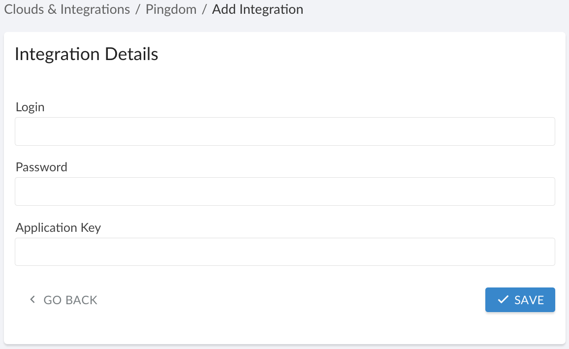The width and height of the screenshot is (569, 349).
Task: Click the left chevron icon beside GO BACK
Action: tap(32, 299)
